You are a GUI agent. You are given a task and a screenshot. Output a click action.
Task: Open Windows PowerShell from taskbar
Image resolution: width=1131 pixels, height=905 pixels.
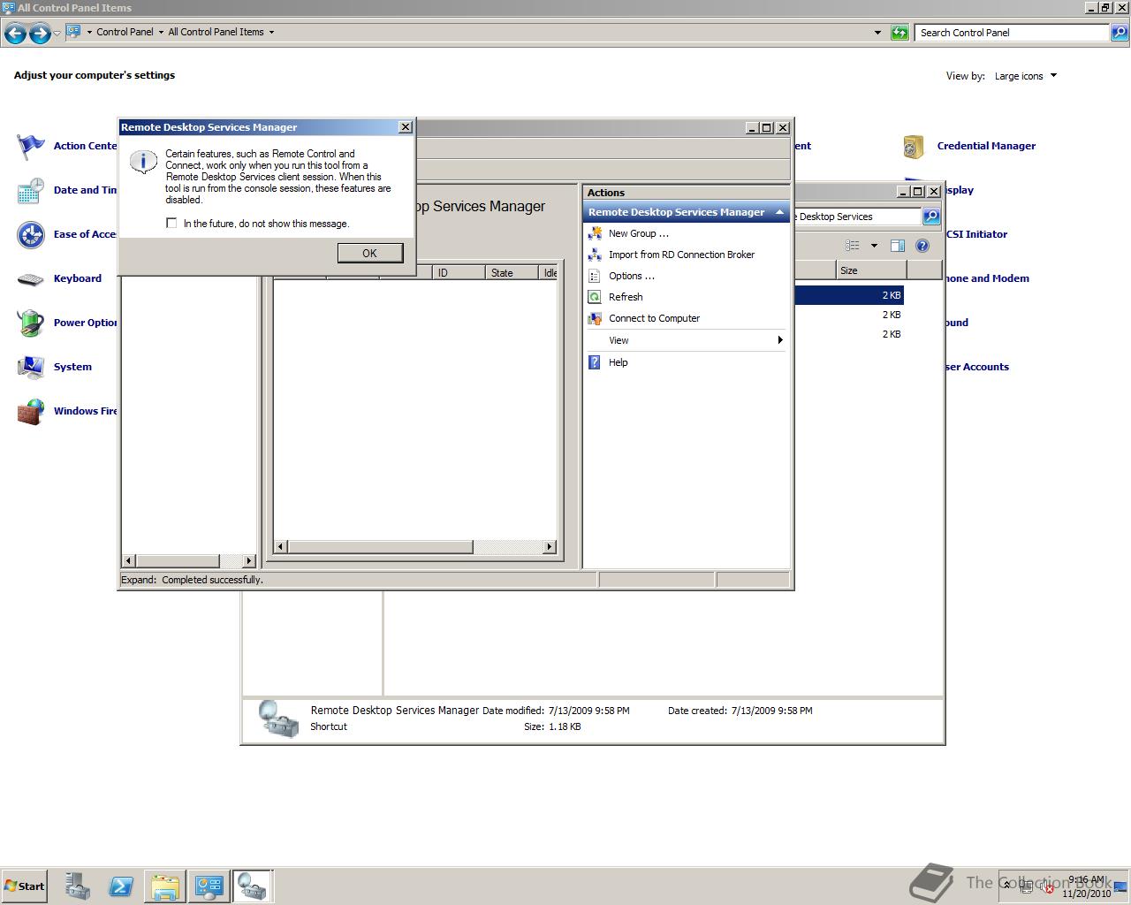click(121, 886)
